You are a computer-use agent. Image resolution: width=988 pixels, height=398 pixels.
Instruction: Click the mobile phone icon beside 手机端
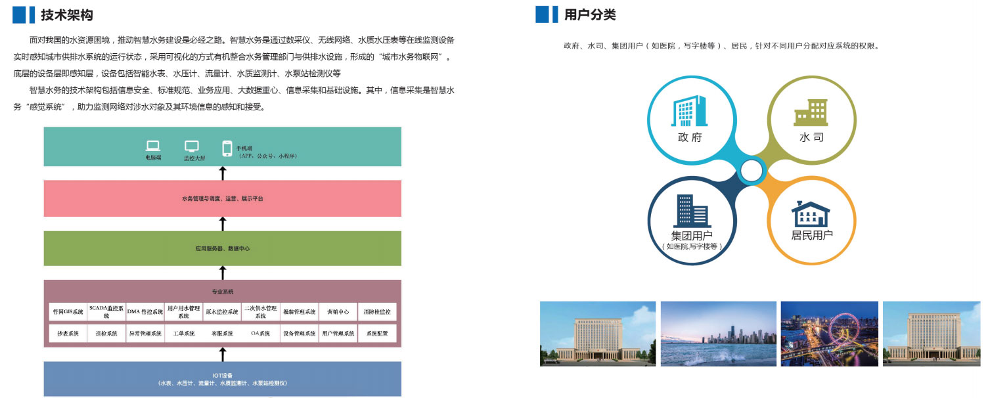tap(227, 148)
